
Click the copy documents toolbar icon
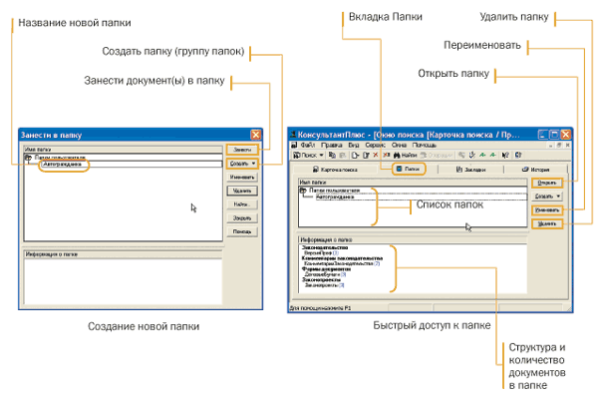332,155
